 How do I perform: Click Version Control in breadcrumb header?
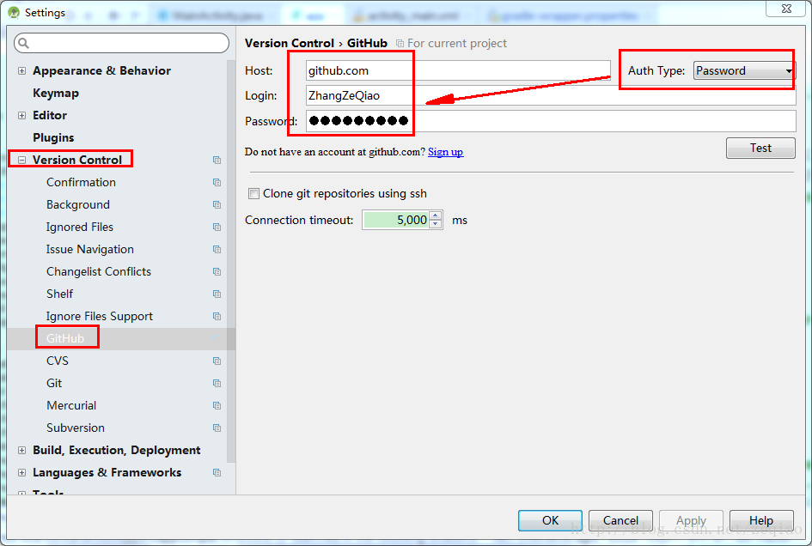point(290,43)
